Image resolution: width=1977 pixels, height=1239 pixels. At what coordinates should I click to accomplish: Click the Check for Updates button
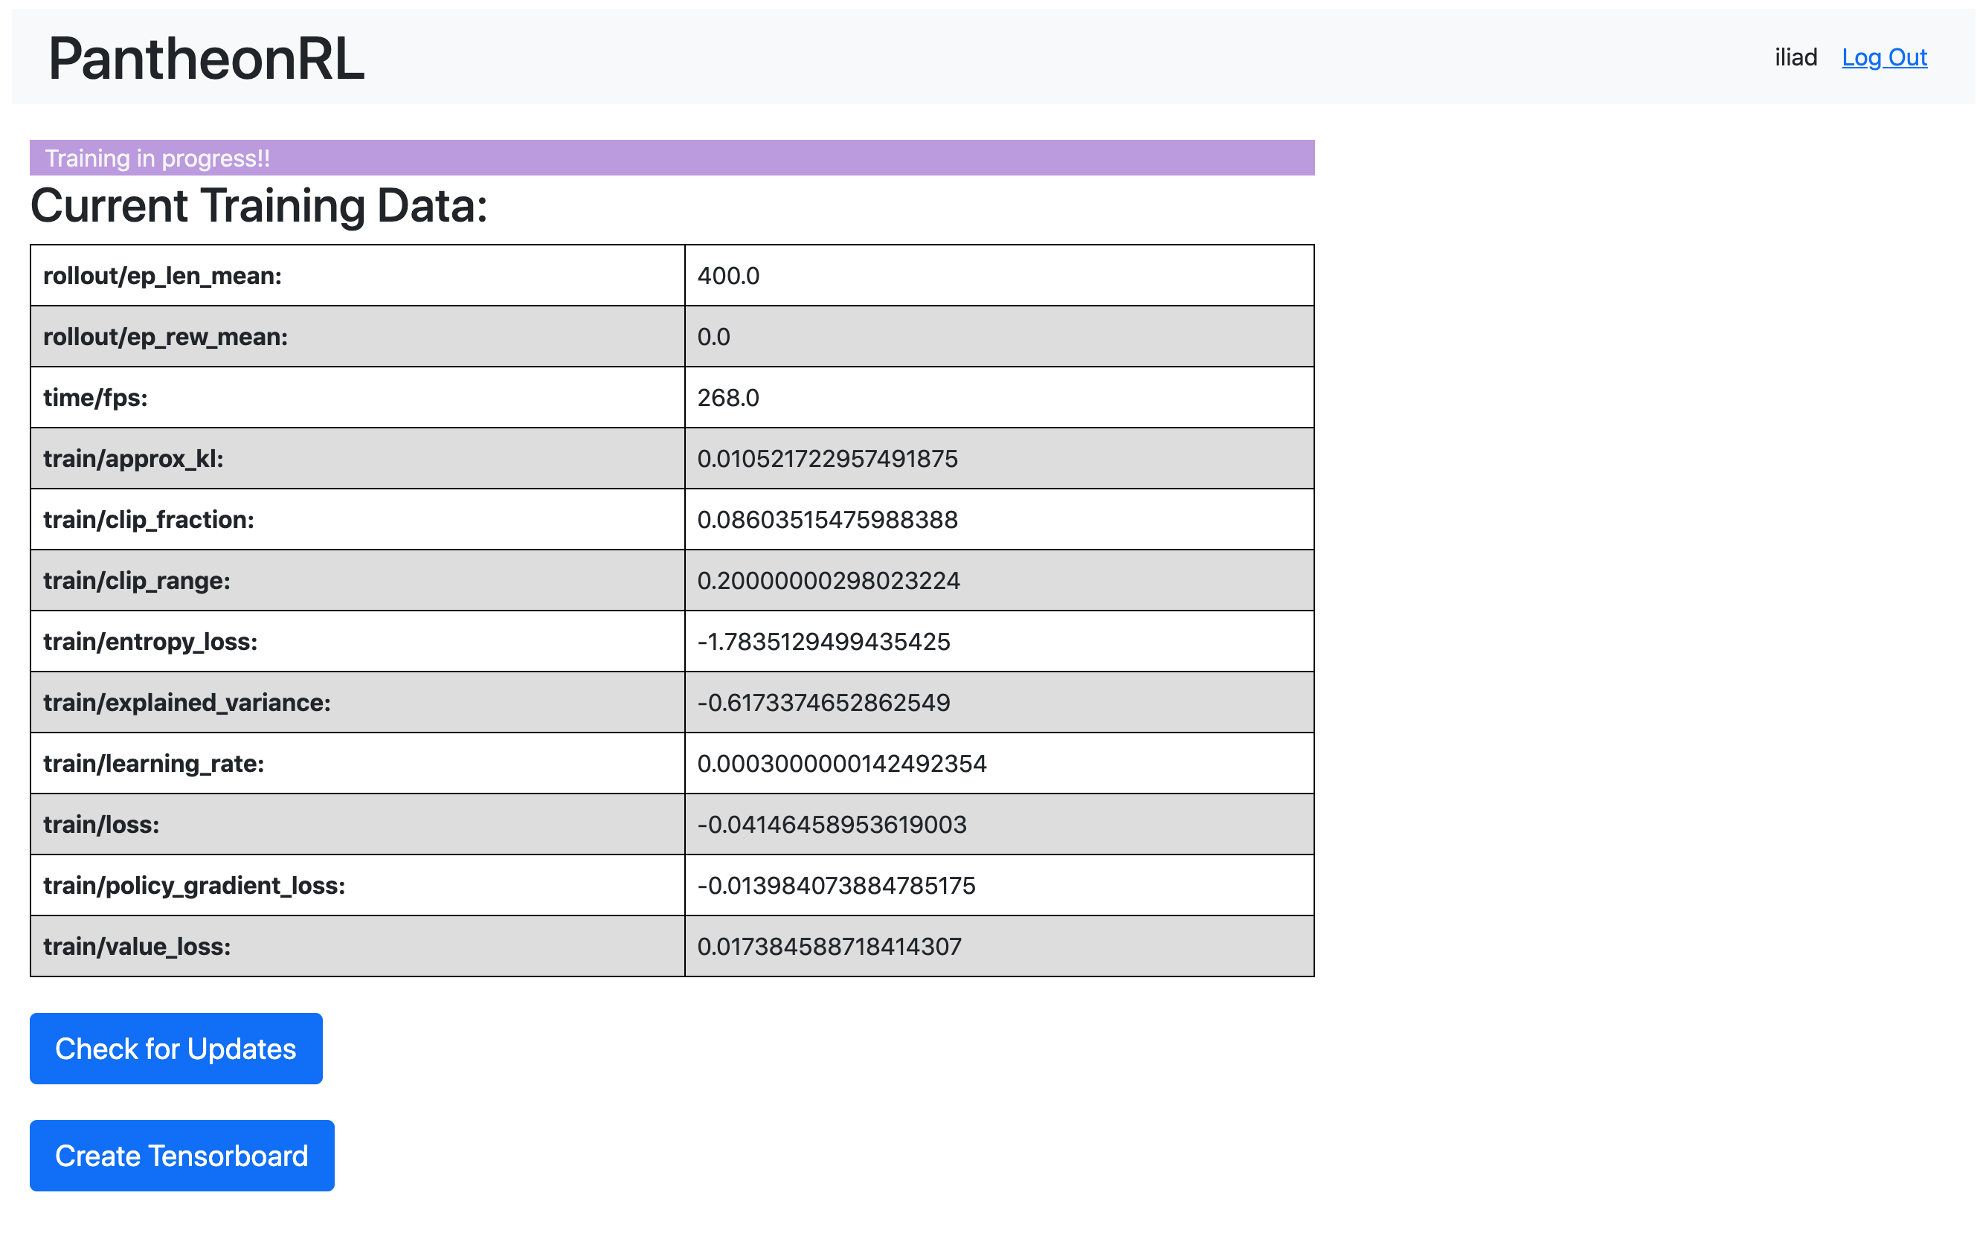[x=176, y=1048]
